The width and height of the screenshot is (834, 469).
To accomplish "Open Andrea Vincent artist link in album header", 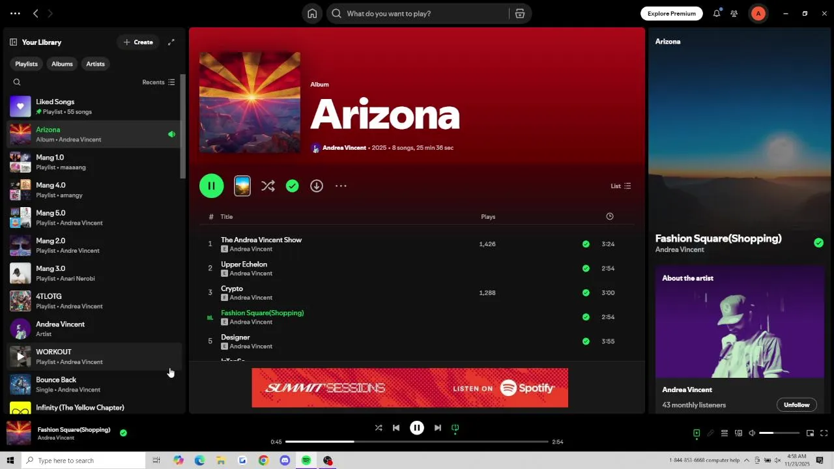I will coord(344,148).
